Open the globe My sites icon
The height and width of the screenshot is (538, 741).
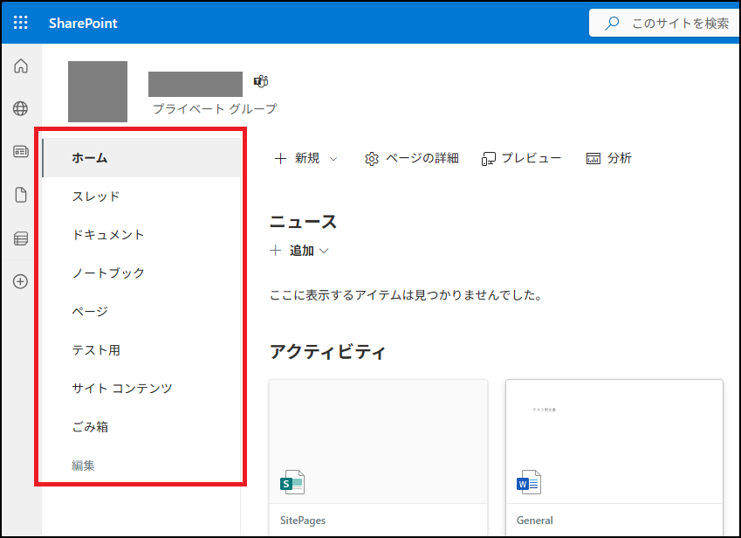[20, 108]
